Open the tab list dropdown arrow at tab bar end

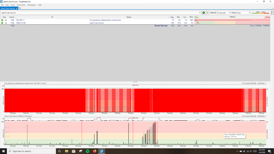point(273,8)
